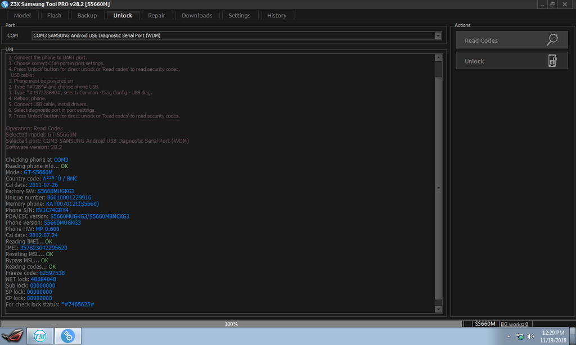The width and height of the screenshot is (576, 345).
Task: Click the PDA/CSC version value
Action: tap(89, 216)
